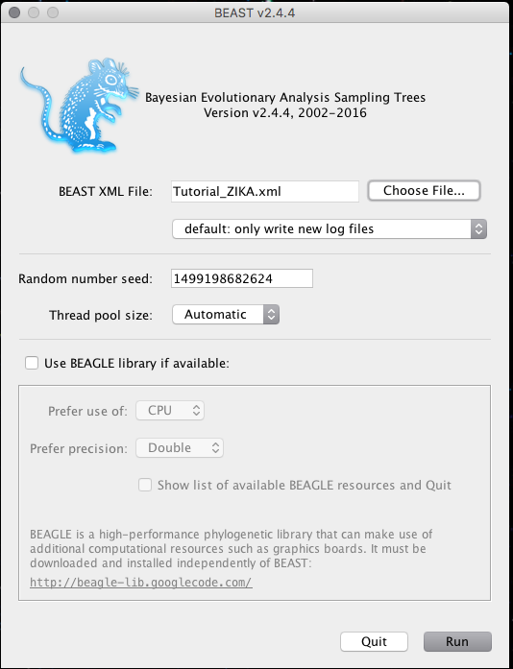Click the Double precision selector arrows
This screenshot has height=669, width=513.
pos(216,448)
